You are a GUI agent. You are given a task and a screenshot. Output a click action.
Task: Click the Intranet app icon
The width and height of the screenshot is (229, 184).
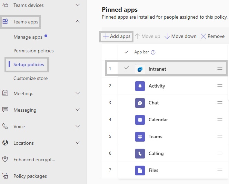click(140, 69)
